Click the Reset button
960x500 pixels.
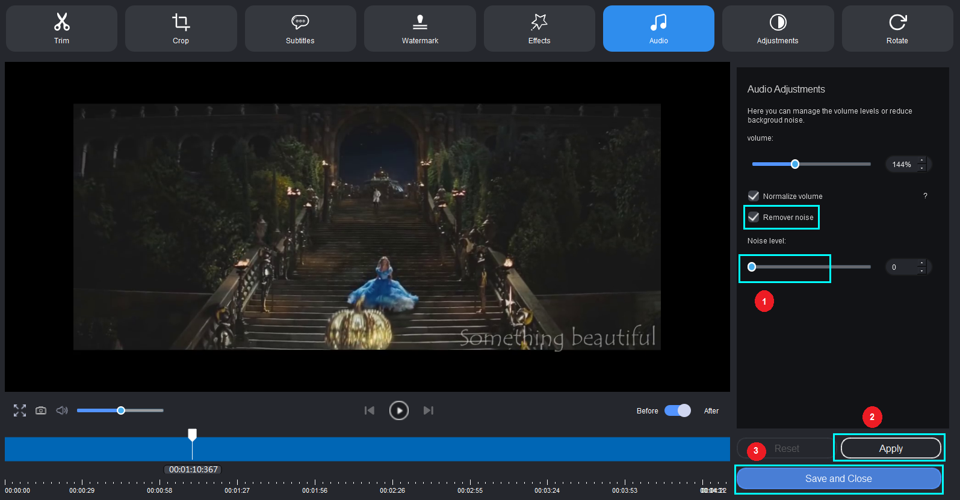coord(787,448)
